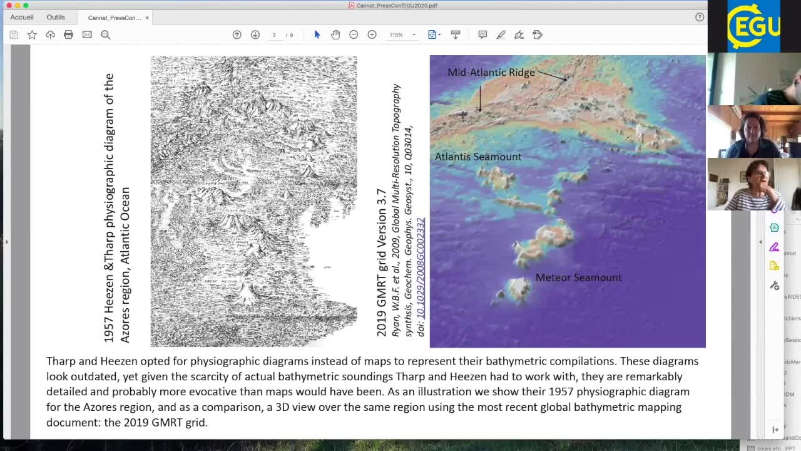Follow the doi 10.1029/2008GC002332 link
Image resolution: width=801 pixels, height=451 pixels.
click(421, 267)
